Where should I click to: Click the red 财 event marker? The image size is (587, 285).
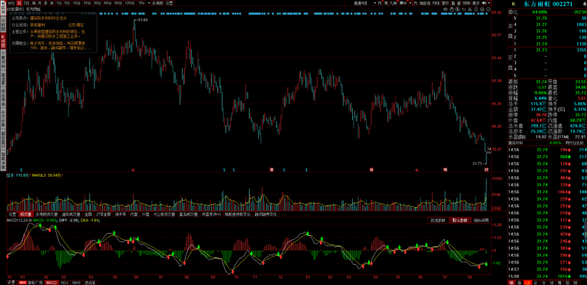pos(486,170)
